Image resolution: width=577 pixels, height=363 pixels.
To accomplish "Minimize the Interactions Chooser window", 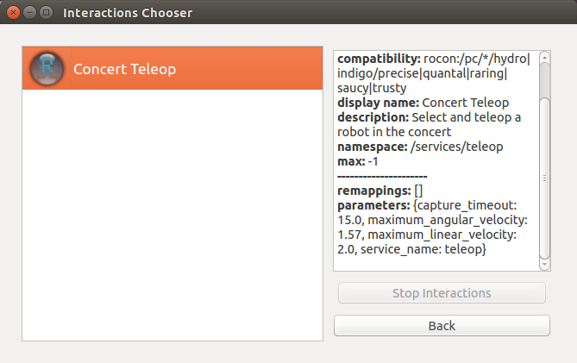I will 30,13.
